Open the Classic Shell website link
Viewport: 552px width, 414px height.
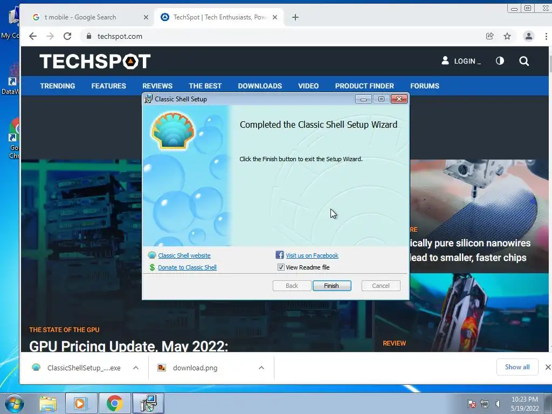(184, 256)
